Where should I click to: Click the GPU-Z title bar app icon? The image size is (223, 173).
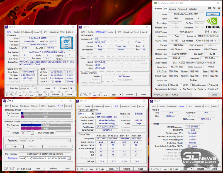tap(155, 3)
